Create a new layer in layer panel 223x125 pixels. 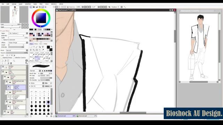[2, 61]
